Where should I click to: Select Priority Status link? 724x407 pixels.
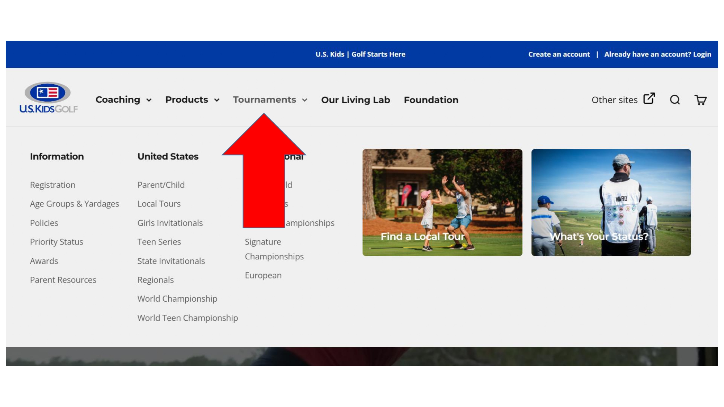[56, 242]
